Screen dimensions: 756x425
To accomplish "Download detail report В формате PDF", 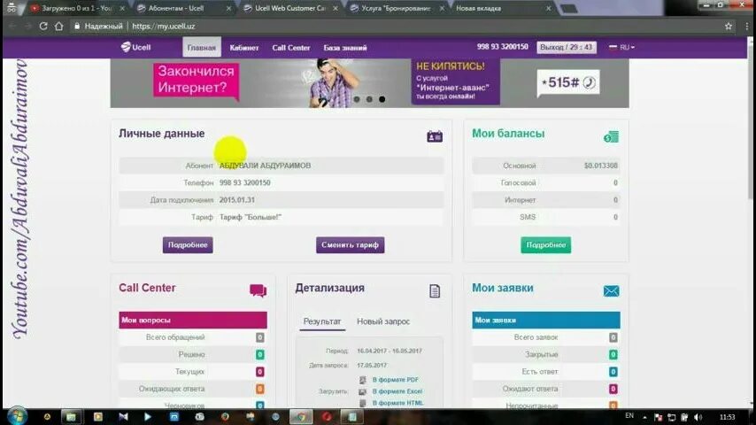I will point(396,380).
